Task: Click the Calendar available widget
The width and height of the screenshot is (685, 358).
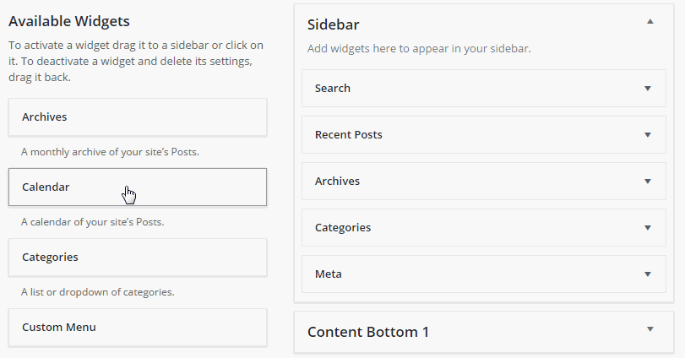Action: click(x=138, y=187)
